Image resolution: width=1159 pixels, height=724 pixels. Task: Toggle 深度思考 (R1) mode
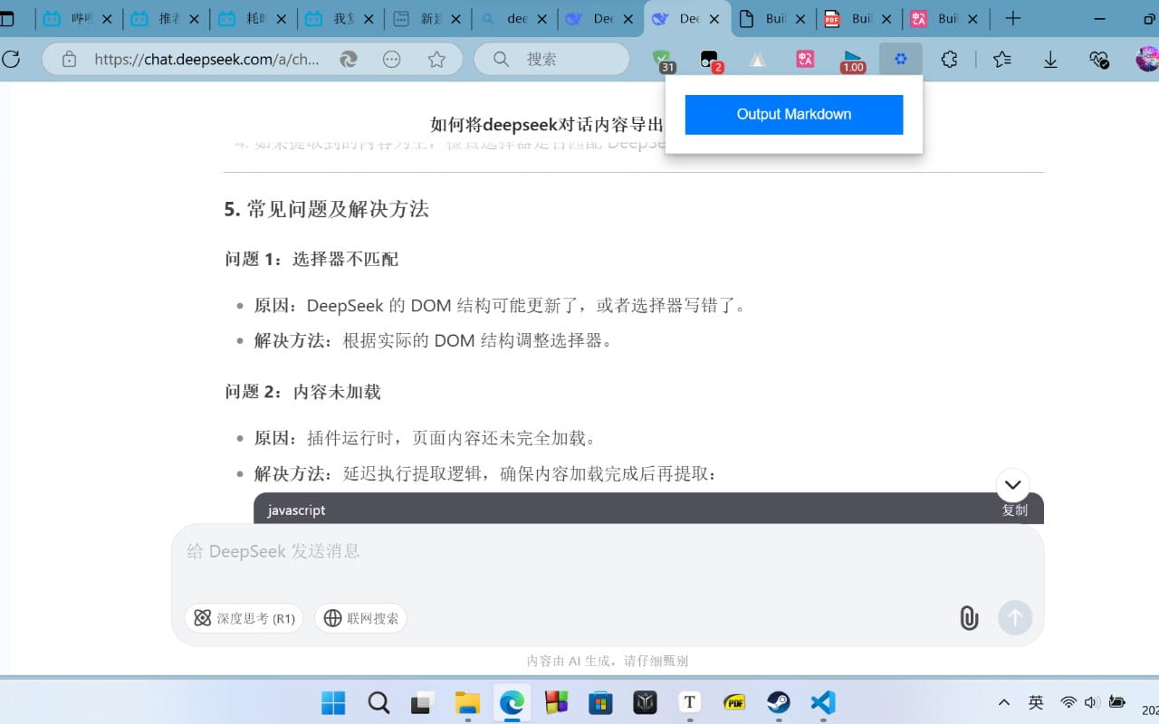tap(244, 618)
